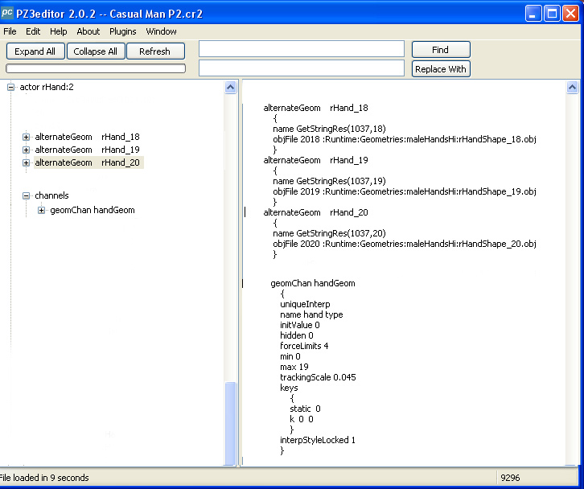Open the Plugins menu
This screenshot has height=489, width=584.
click(x=123, y=31)
